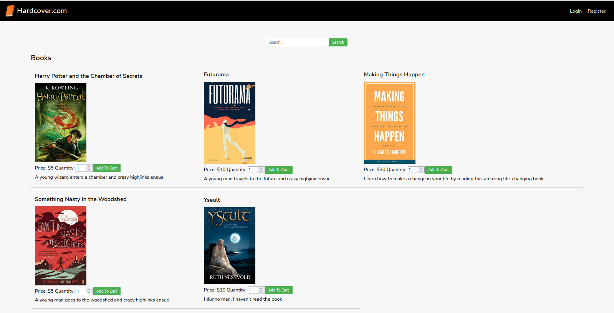This screenshot has width=614, height=313.
Task: Adjust Making Things Happen quantity spinner arrows
Action: [x=421, y=170]
